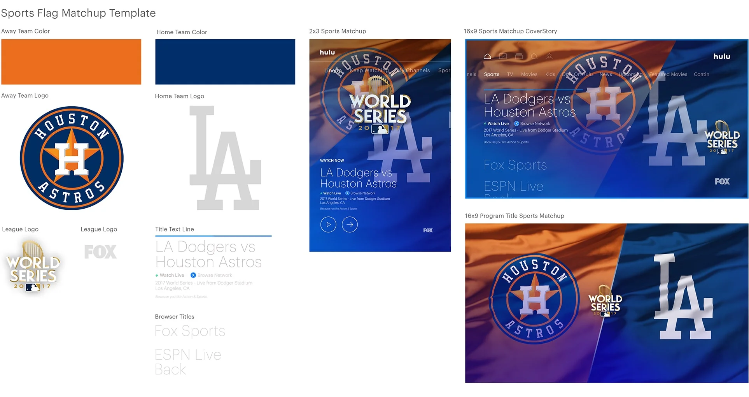This screenshot has width=749, height=397.
Task: Click the FOX logo in 2x3 Sports Matchup
Action: (428, 230)
